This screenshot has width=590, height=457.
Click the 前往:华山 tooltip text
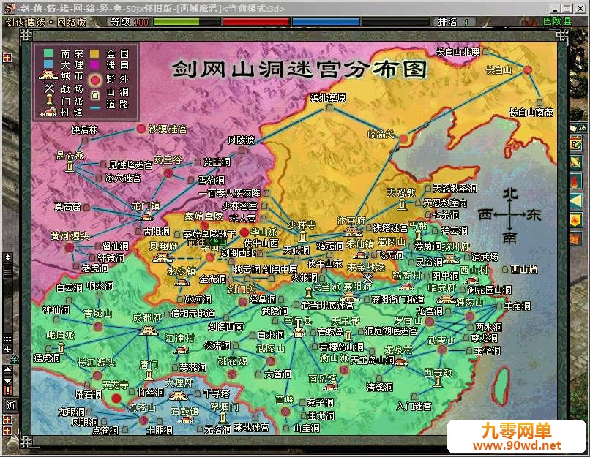click(x=208, y=242)
